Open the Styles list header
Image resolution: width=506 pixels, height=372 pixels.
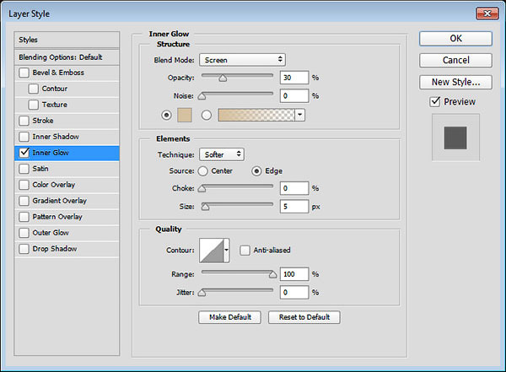click(67, 40)
